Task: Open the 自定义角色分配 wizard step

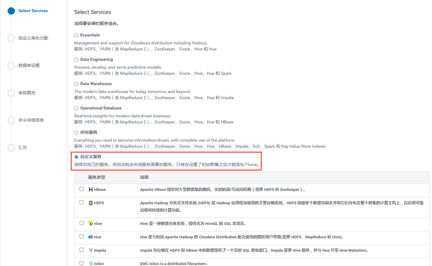Action: [33, 38]
